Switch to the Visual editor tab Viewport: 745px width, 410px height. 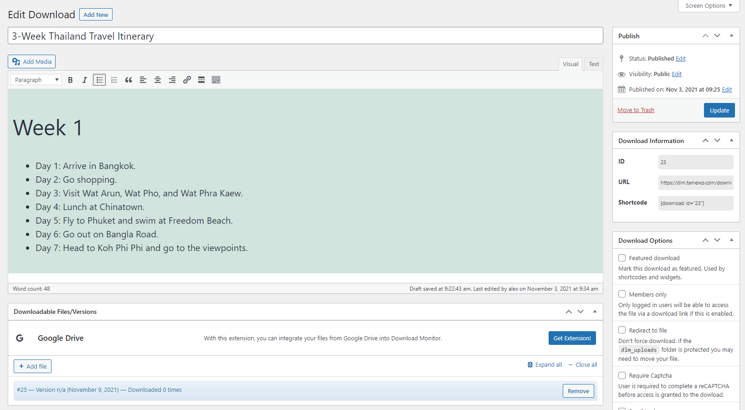(x=570, y=64)
